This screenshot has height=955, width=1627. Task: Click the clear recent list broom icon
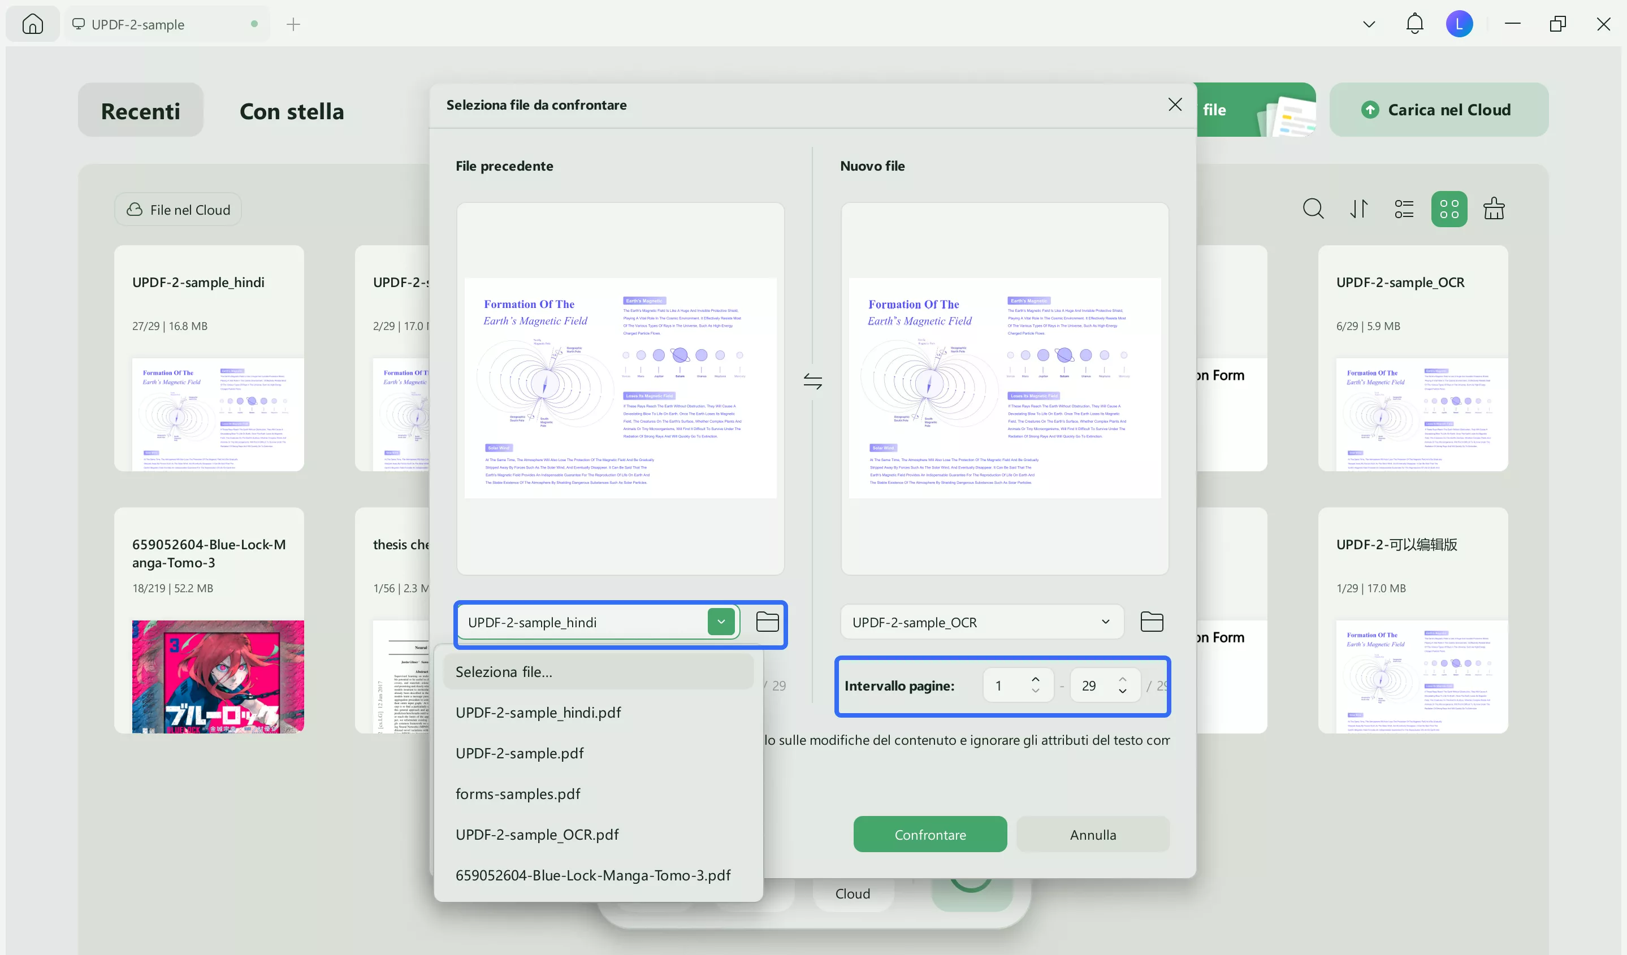[1494, 209]
